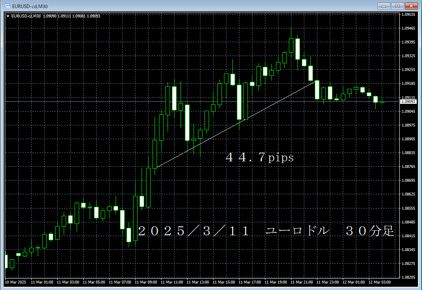
Task: Click the '11 Mar 15:00' time axis label
Action: [224, 282]
